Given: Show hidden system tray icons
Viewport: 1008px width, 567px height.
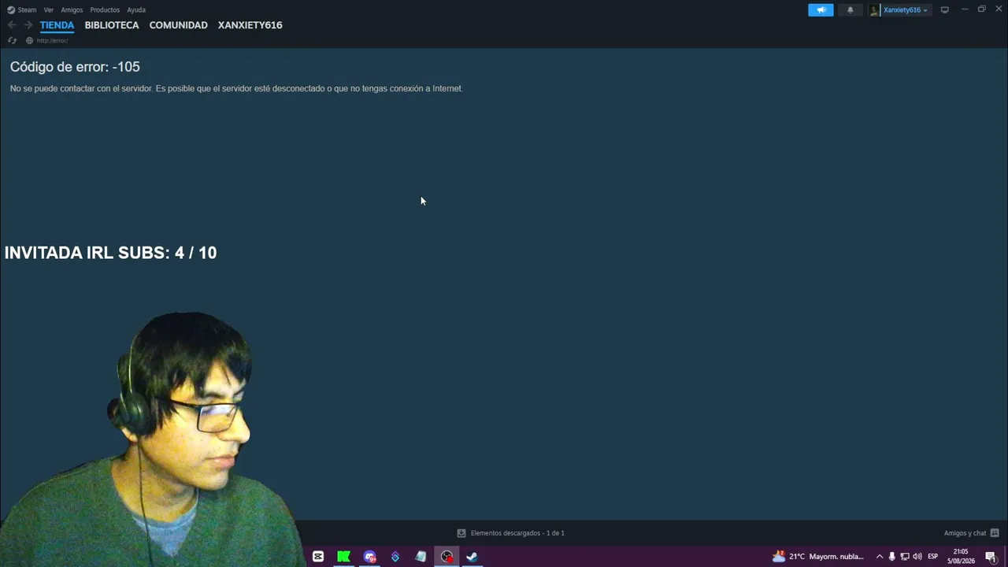Looking at the screenshot, I should click(880, 557).
